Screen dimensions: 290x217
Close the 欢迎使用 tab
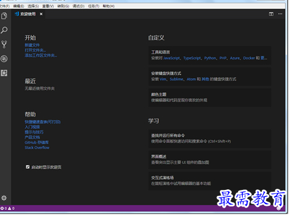[41, 14]
